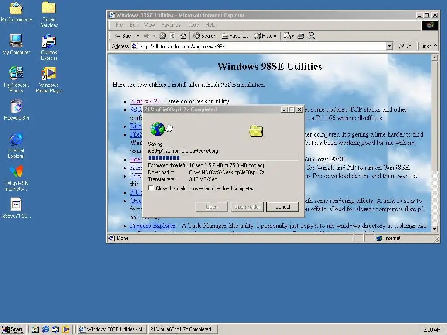
Task: Expand the Links bar chevron
Action: [435, 45]
